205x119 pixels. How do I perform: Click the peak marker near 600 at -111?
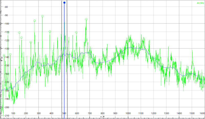pos(77,32)
